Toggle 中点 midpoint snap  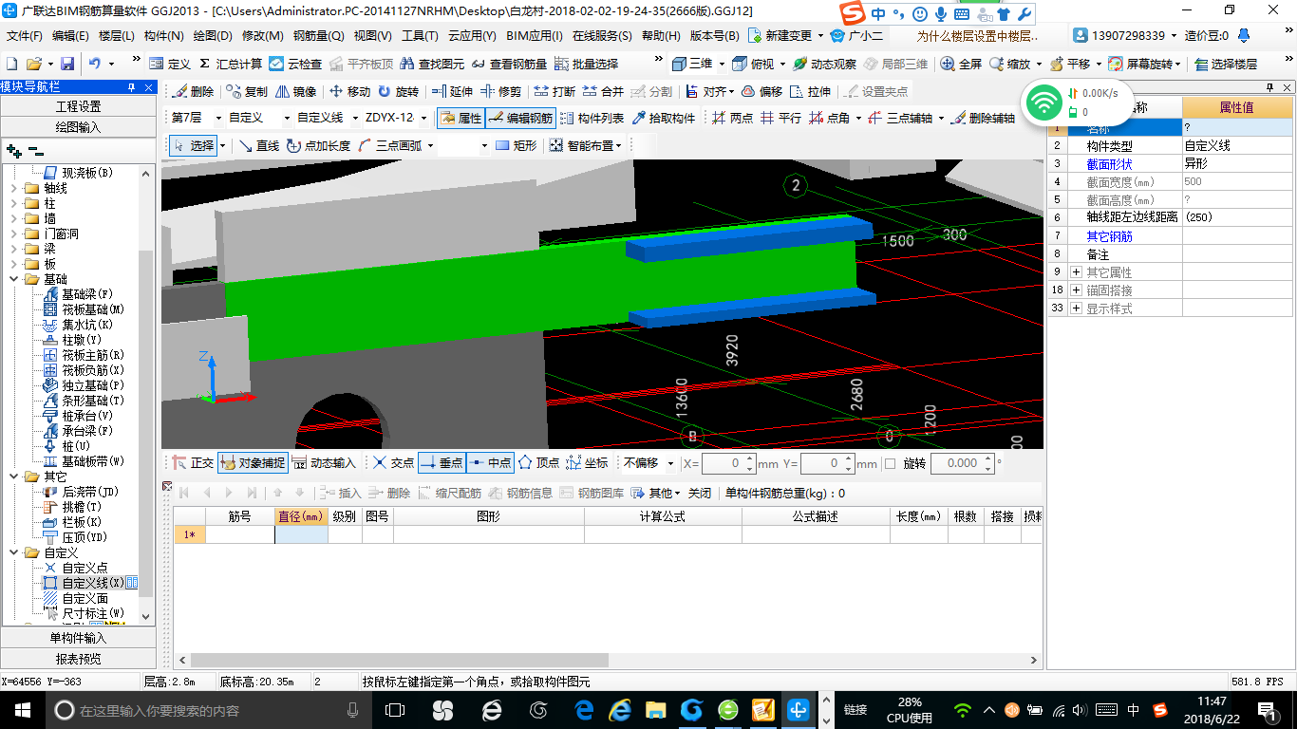tap(490, 463)
